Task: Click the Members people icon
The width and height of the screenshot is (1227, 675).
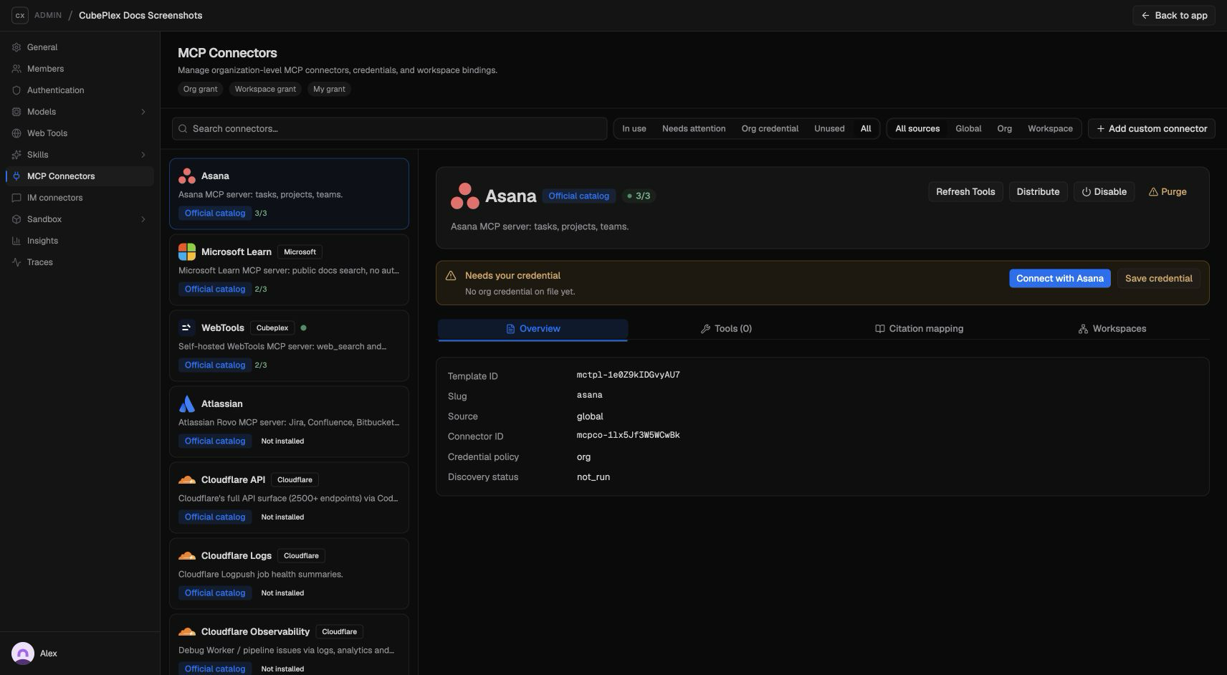Action: click(x=16, y=69)
